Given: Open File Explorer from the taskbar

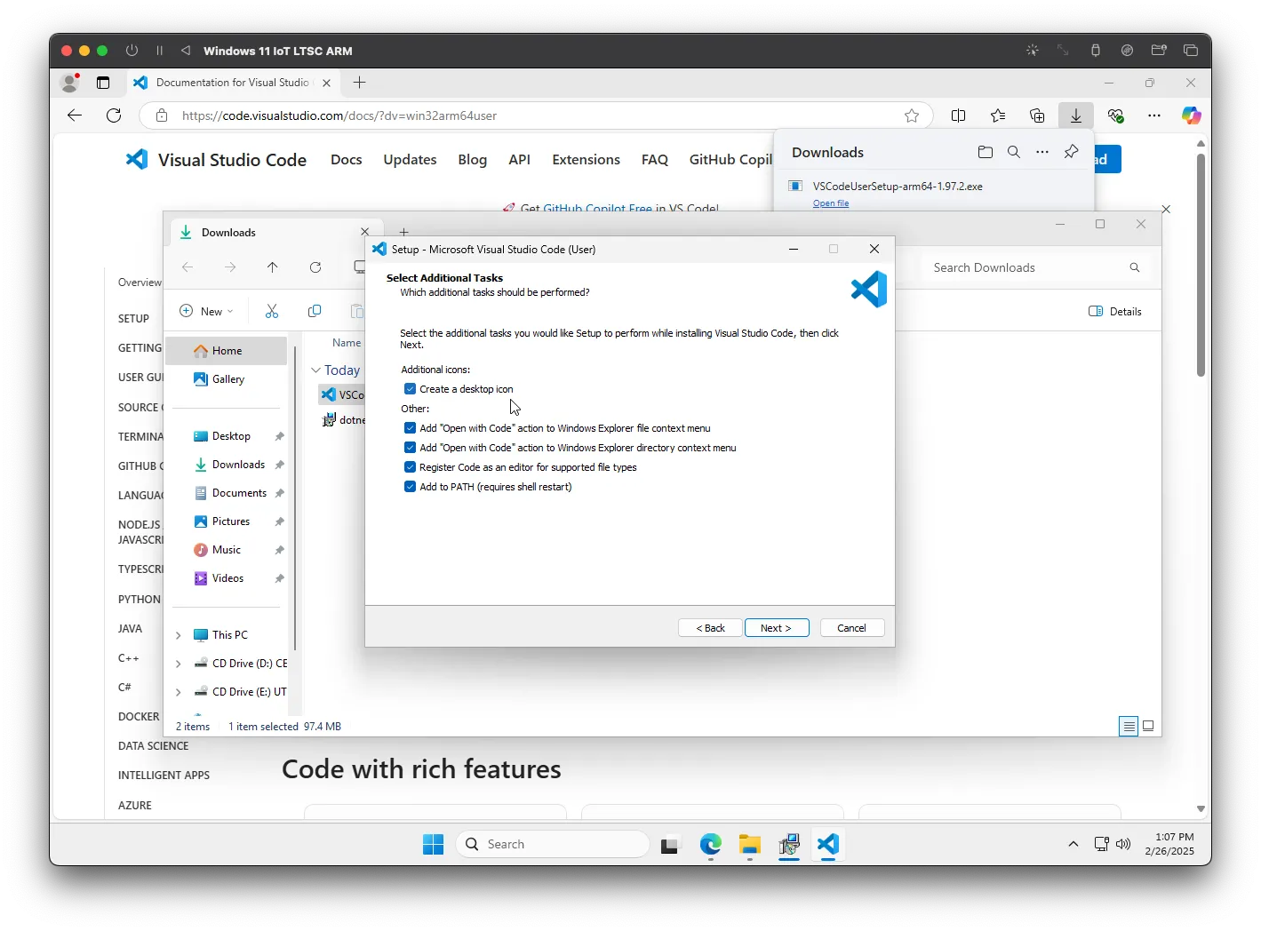Looking at the screenshot, I should point(750,844).
